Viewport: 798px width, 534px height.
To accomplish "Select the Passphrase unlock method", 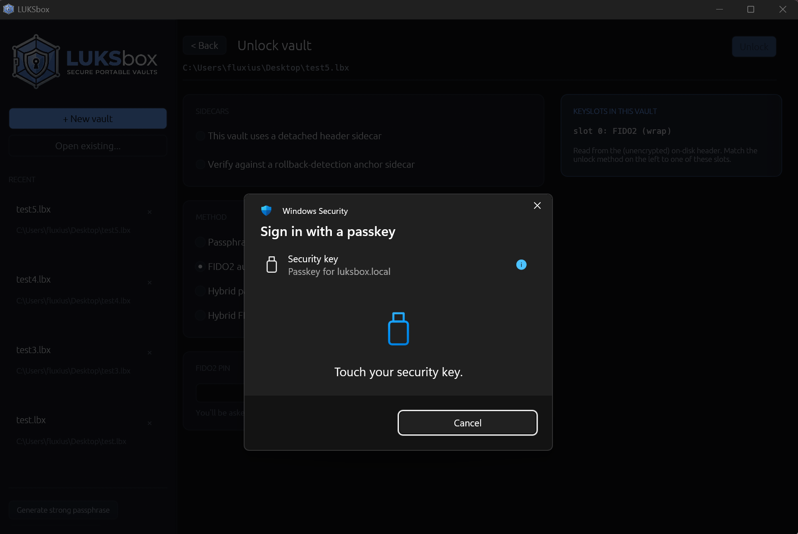I will (200, 242).
